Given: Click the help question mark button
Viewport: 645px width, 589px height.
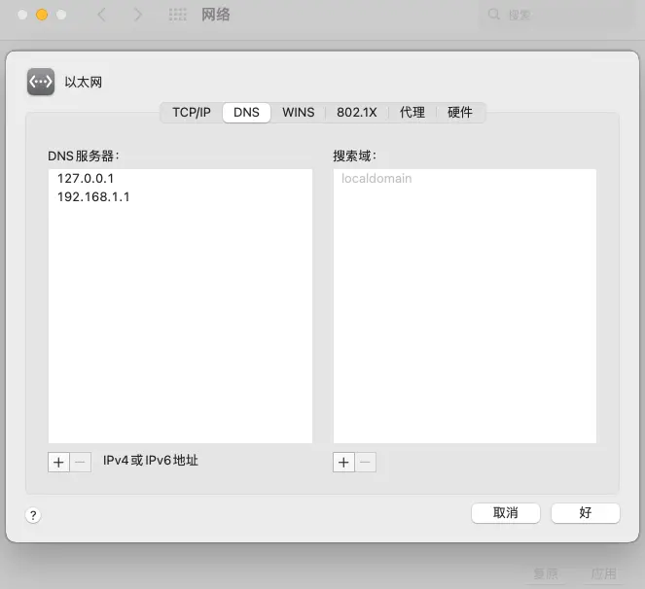Looking at the screenshot, I should point(33,515).
